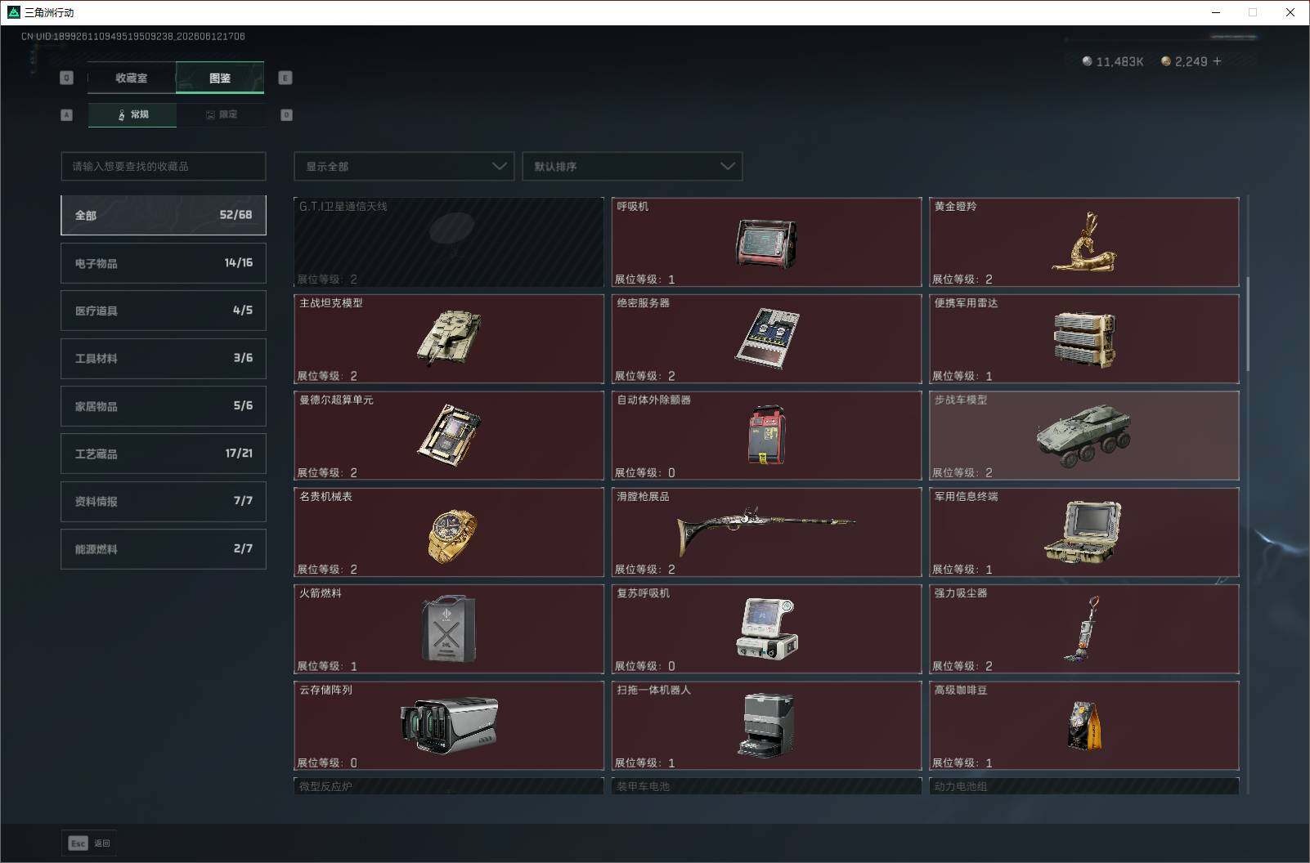The image size is (1310, 863).
Task: Click the 主战坦克模型 tank icon
Action: [449, 338]
